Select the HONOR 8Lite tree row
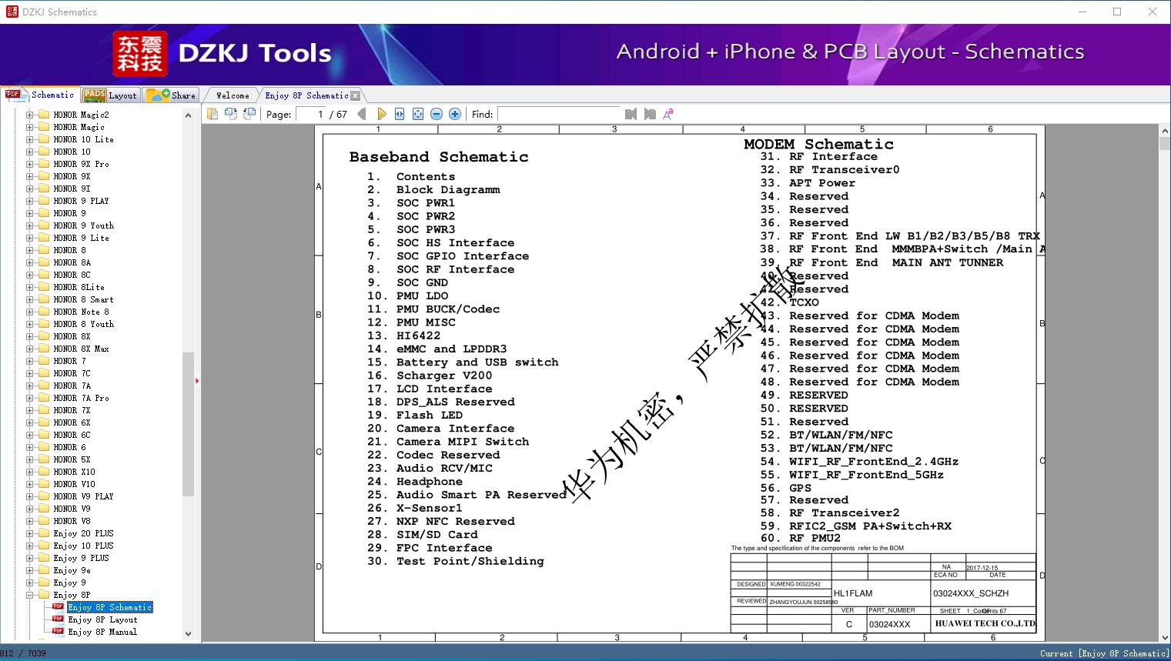This screenshot has width=1171, height=661. [x=79, y=287]
